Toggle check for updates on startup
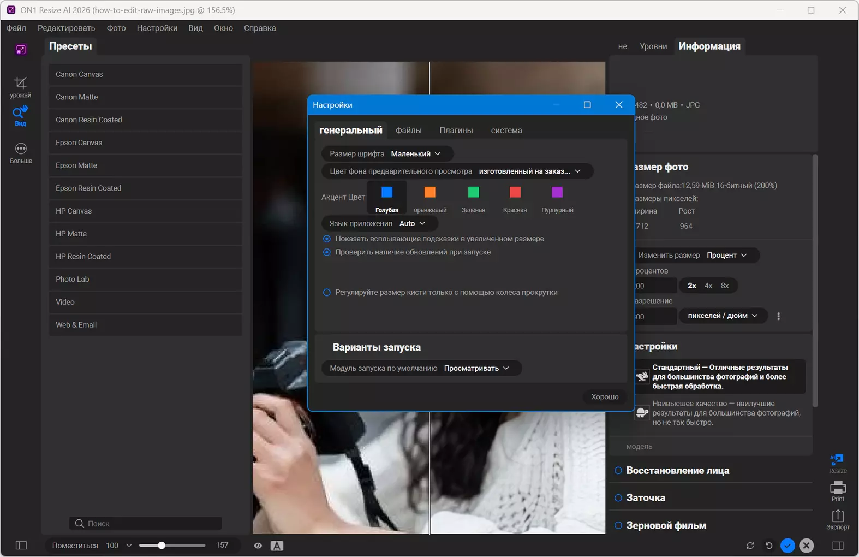 point(327,252)
